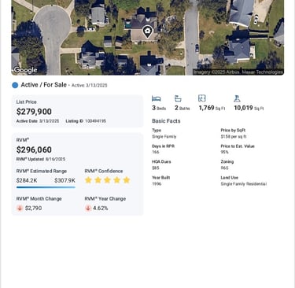Viewport: 295px width, 288px height.
Task: Click the Google logo on the map
Action: (x=25, y=70)
